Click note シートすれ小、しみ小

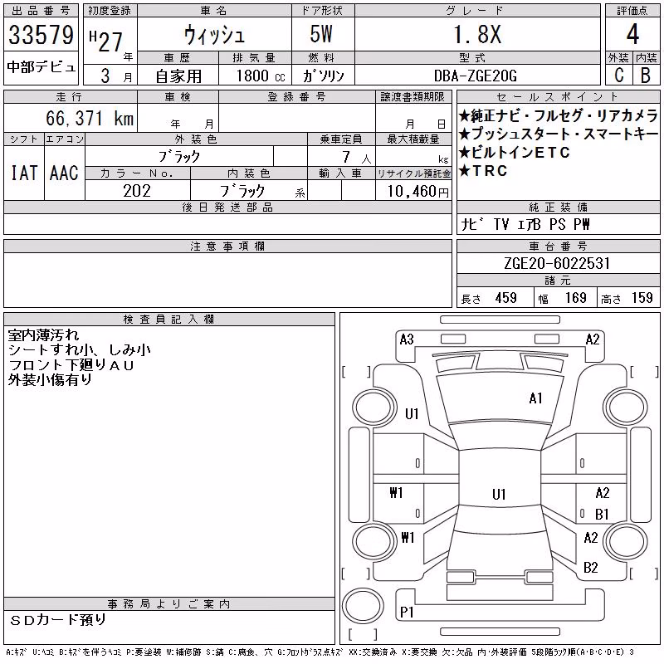click(79, 349)
